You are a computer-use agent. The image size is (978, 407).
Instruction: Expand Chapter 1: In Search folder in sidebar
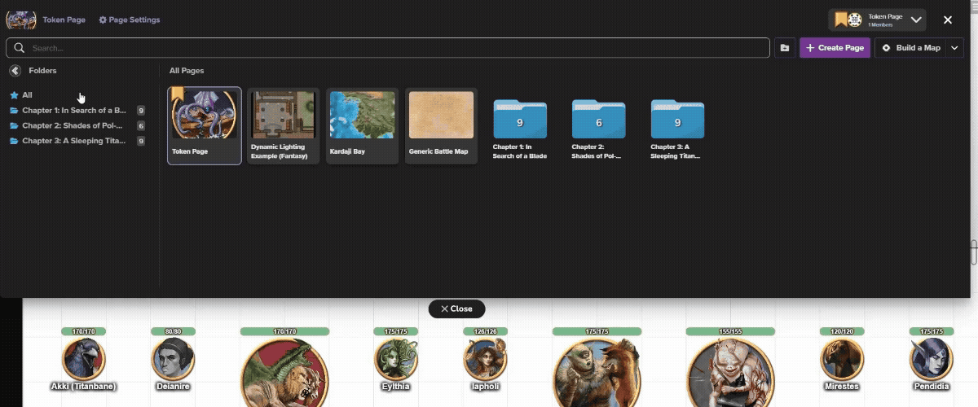coord(73,110)
